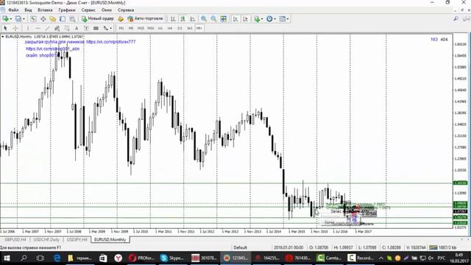Open the Templates icon
471x265 pixels.
[283, 19]
